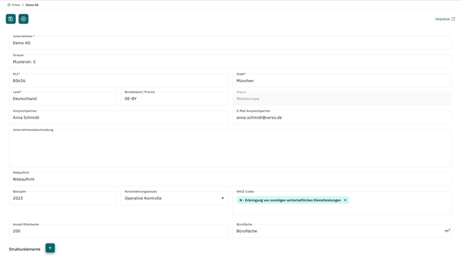Click the Basisjahr field 2023
Viewport: 462px width, 257px height.
(63, 198)
